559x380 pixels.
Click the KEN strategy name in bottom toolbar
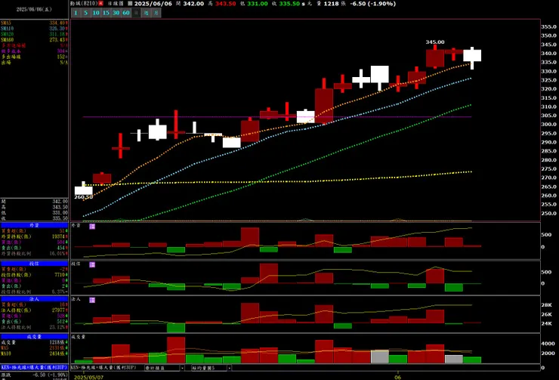coord(104,367)
